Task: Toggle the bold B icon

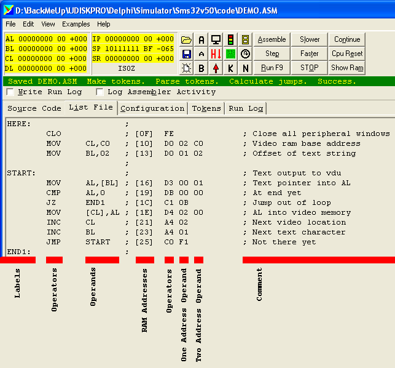Action: [201, 68]
